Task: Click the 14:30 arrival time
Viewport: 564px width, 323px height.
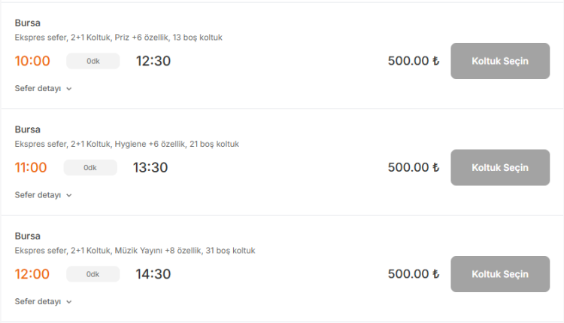Action: (x=153, y=274)
